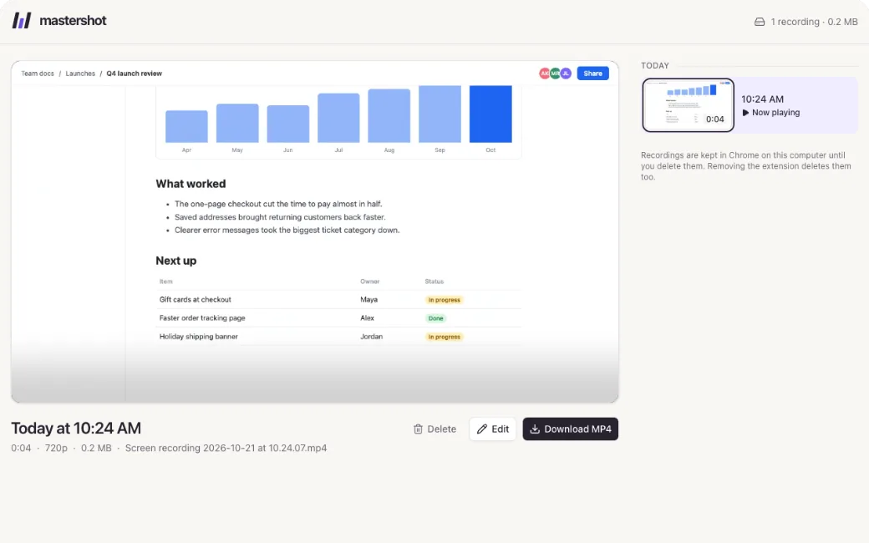869x543 pixels.
Task: Click the 'Saved addresses' bullet text
Action: (280, 217)
